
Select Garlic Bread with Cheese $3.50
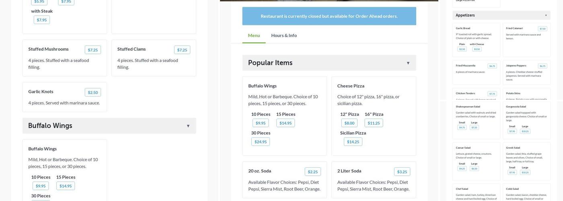point(477,49)
